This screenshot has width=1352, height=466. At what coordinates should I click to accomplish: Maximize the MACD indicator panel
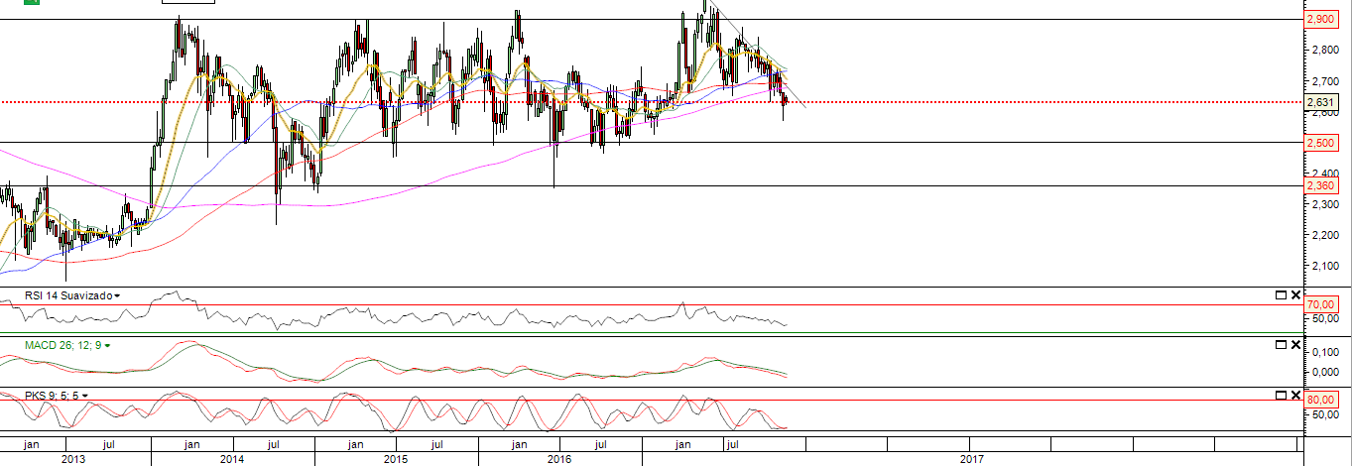1280,345
